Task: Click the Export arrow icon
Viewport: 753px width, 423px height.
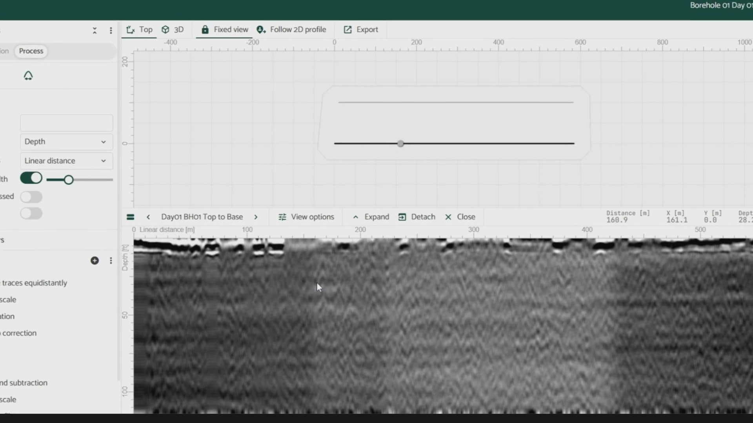Action: pos(347,30)
